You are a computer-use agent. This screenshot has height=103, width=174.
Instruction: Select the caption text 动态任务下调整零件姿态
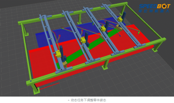(x=88, y=100)
